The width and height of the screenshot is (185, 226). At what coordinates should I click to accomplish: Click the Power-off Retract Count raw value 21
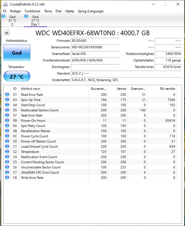(173, 141)
